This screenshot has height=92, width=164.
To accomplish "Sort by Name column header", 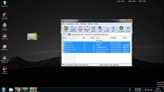I will pyautogui.click(x=69, y=38).
